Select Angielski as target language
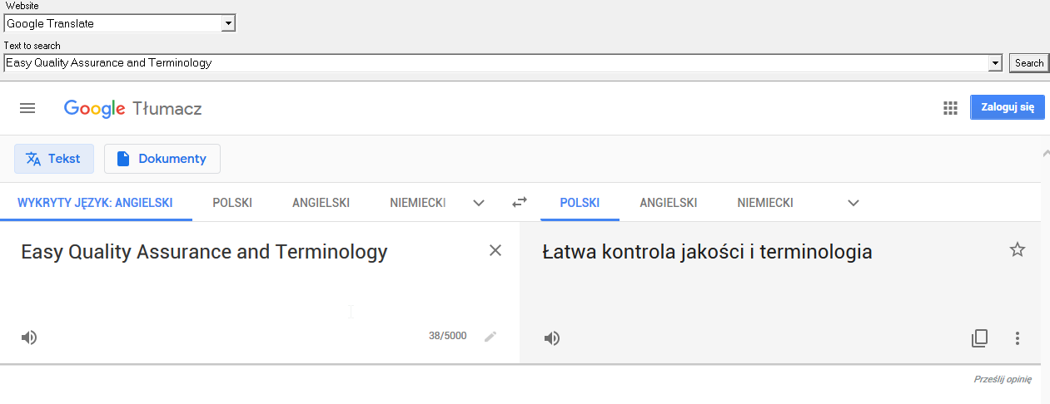The image size is (1050, 404). [x=669, y=203]
